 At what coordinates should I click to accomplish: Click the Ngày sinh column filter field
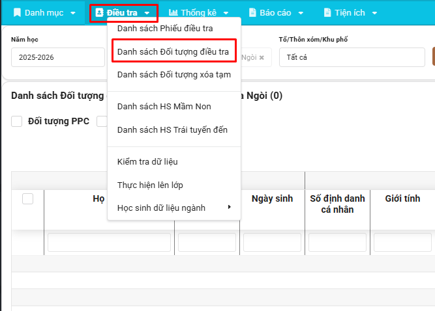tap(272, 243)
